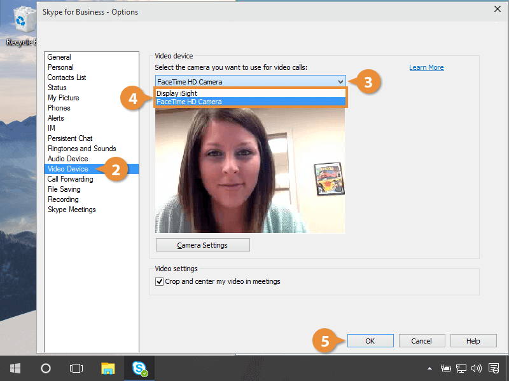Click the volume speaker tray icon

click(x=476, y=368)
